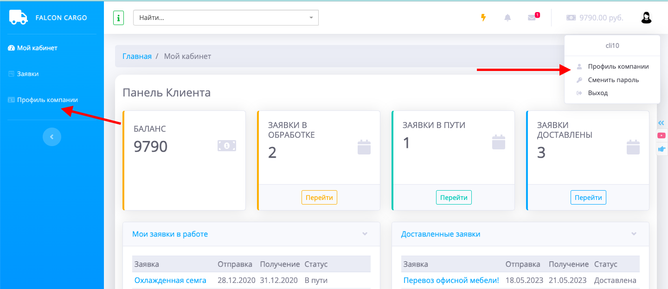
Task: Expand right side panel double-chevron
Action: [x=662, y=123]
